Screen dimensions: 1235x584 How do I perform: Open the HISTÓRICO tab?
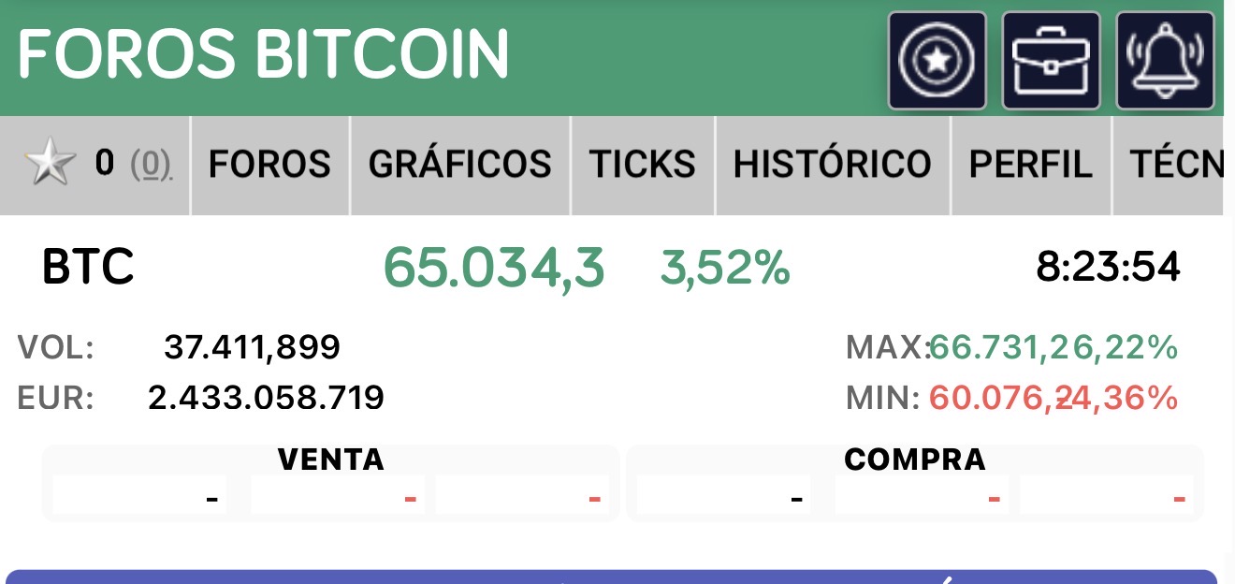(832, 165)
